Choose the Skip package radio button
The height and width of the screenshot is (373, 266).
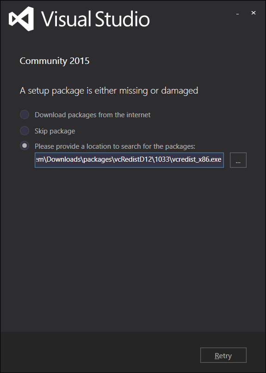click(x=25, y=131)
